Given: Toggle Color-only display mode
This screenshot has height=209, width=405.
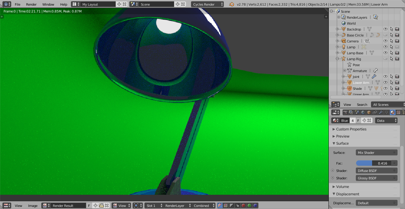Looking at the screenshot, I should point(226,205).
